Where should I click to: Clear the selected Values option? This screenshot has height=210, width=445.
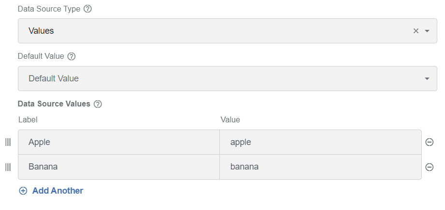[416, 31]
